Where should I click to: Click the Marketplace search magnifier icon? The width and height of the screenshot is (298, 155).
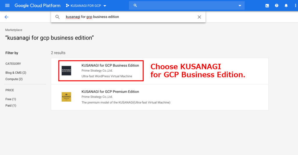[x=57, y=17]
